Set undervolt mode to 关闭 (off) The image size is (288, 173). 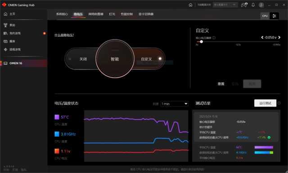tap(83, 59)
